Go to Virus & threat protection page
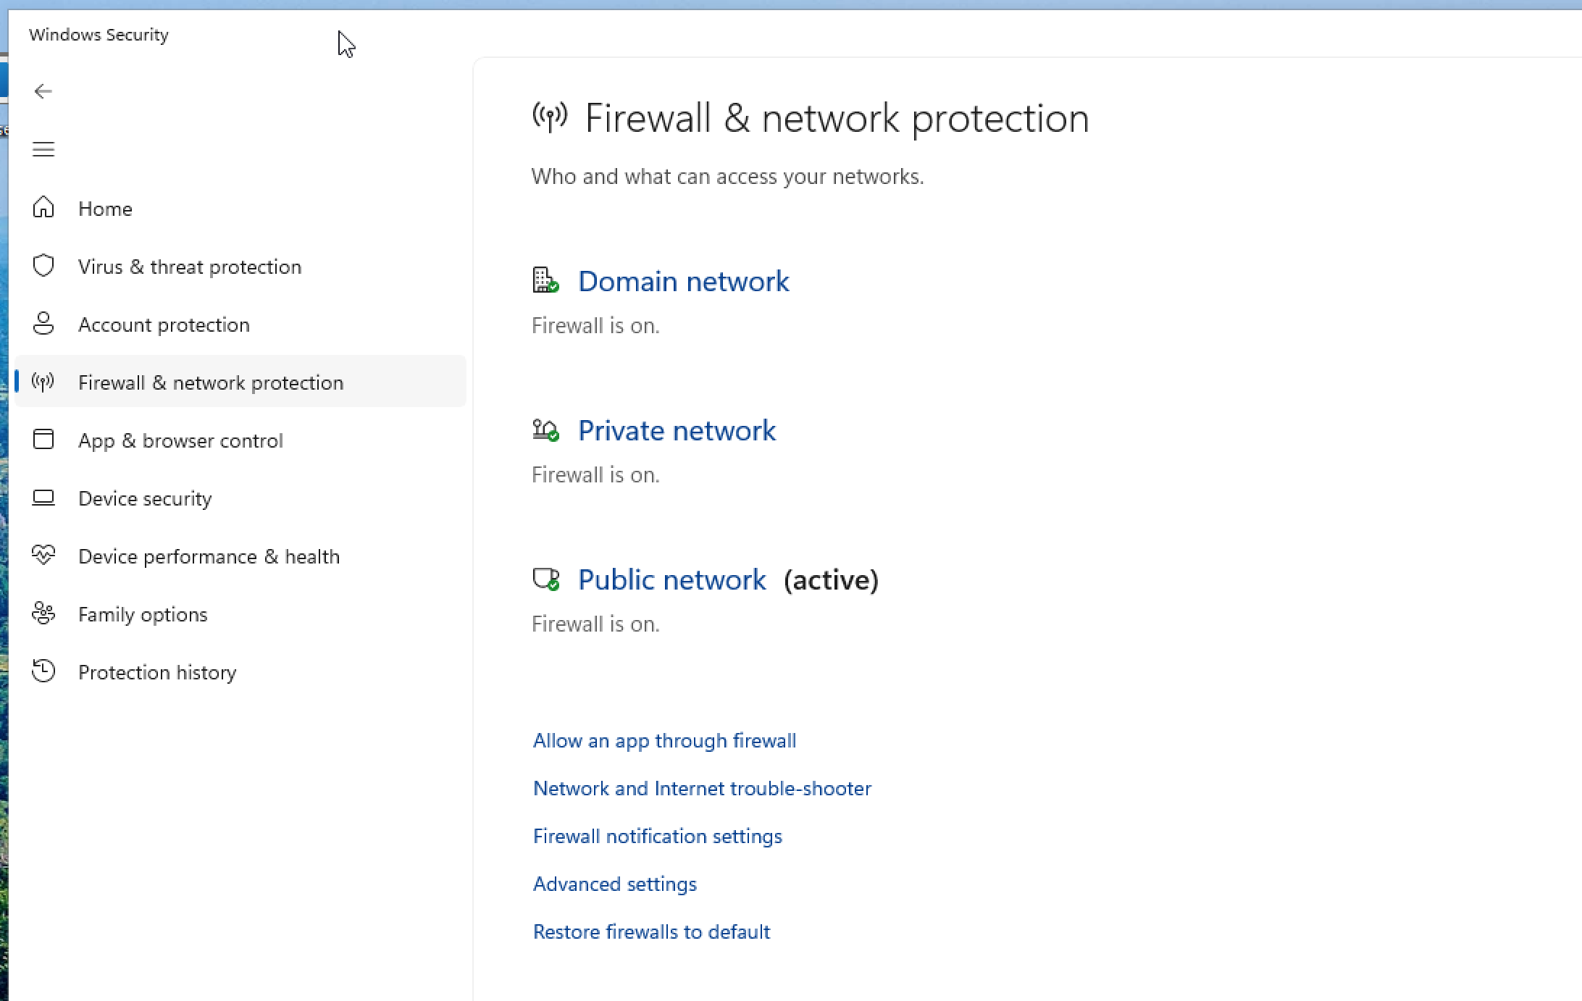 pyautogui.click(x=189, y=267)
